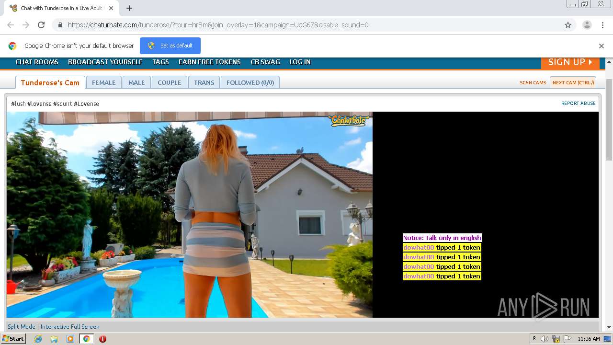Open File Explorer from the taskbar
The image size is (613, 345).
click(54, 339)
